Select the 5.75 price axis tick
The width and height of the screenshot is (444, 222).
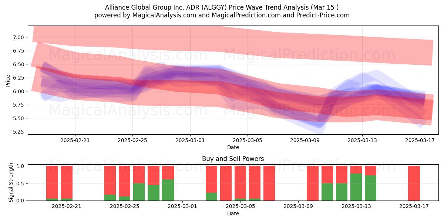(18, 105)
